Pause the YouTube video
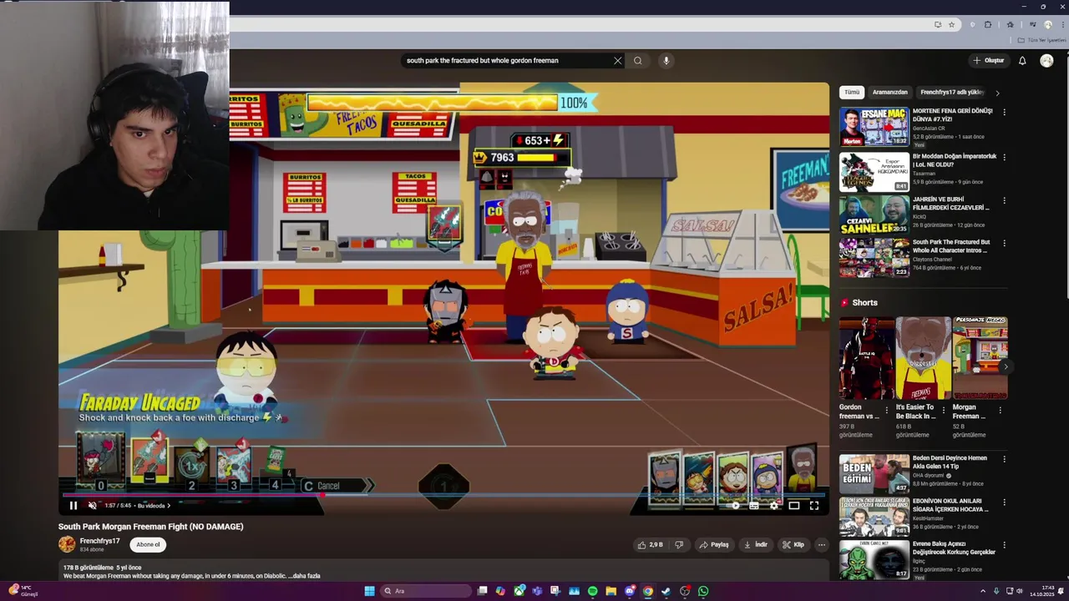 [x=73, y=505]
